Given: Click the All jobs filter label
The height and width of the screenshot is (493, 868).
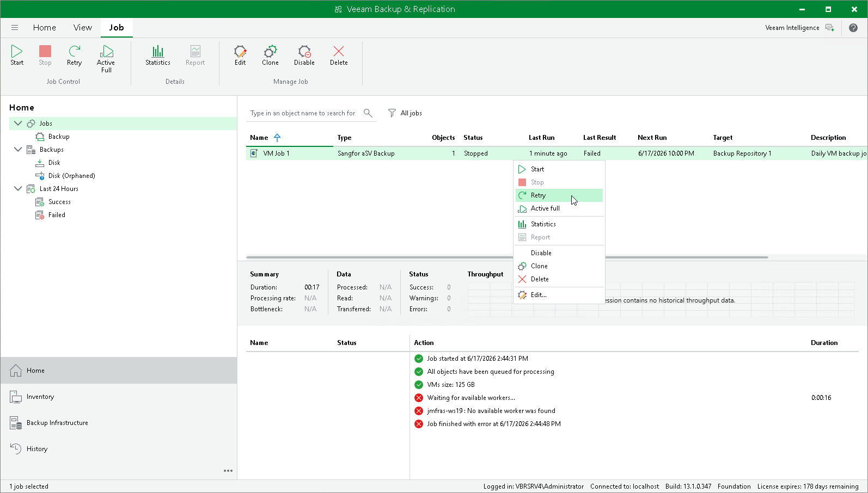Looking at the screenshot, I should 411,113.
